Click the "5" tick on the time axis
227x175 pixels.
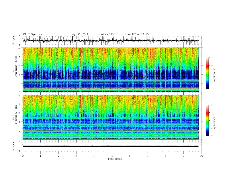[112, 156]
